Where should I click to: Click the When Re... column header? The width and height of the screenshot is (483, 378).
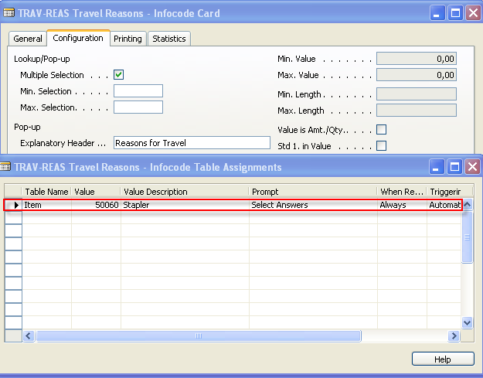(402, 192)
